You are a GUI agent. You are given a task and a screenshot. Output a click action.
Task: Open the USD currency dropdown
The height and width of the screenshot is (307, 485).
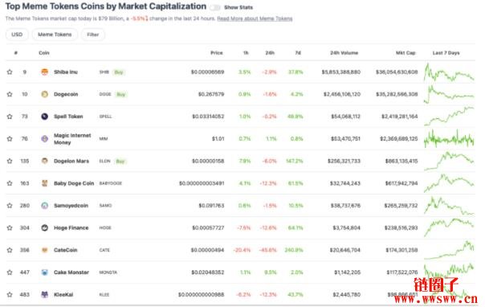point(17,35)
